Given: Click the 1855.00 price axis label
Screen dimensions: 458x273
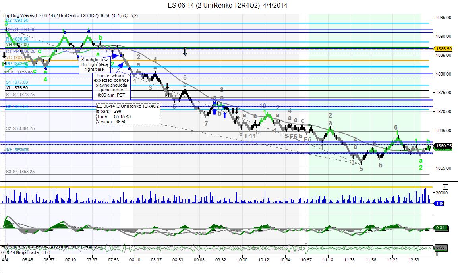Looking at the screenshot, I should coord(443,168).
